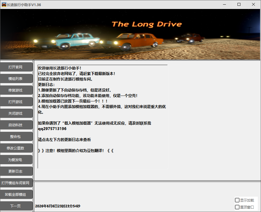The image size is (261, 212).
Task: Select 修复游戏 to repair the game
Action: click(16, 90)
